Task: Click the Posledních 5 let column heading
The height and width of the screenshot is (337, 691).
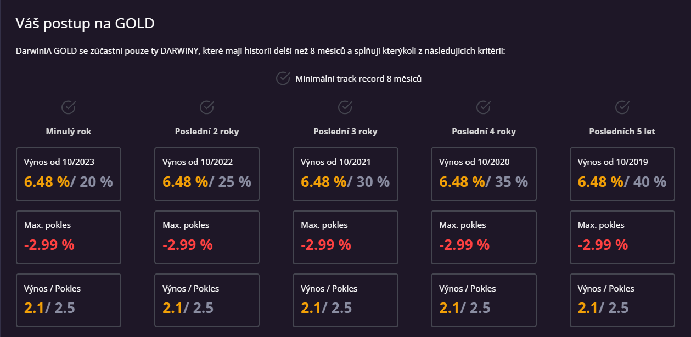Action: [x=622, y=132]
